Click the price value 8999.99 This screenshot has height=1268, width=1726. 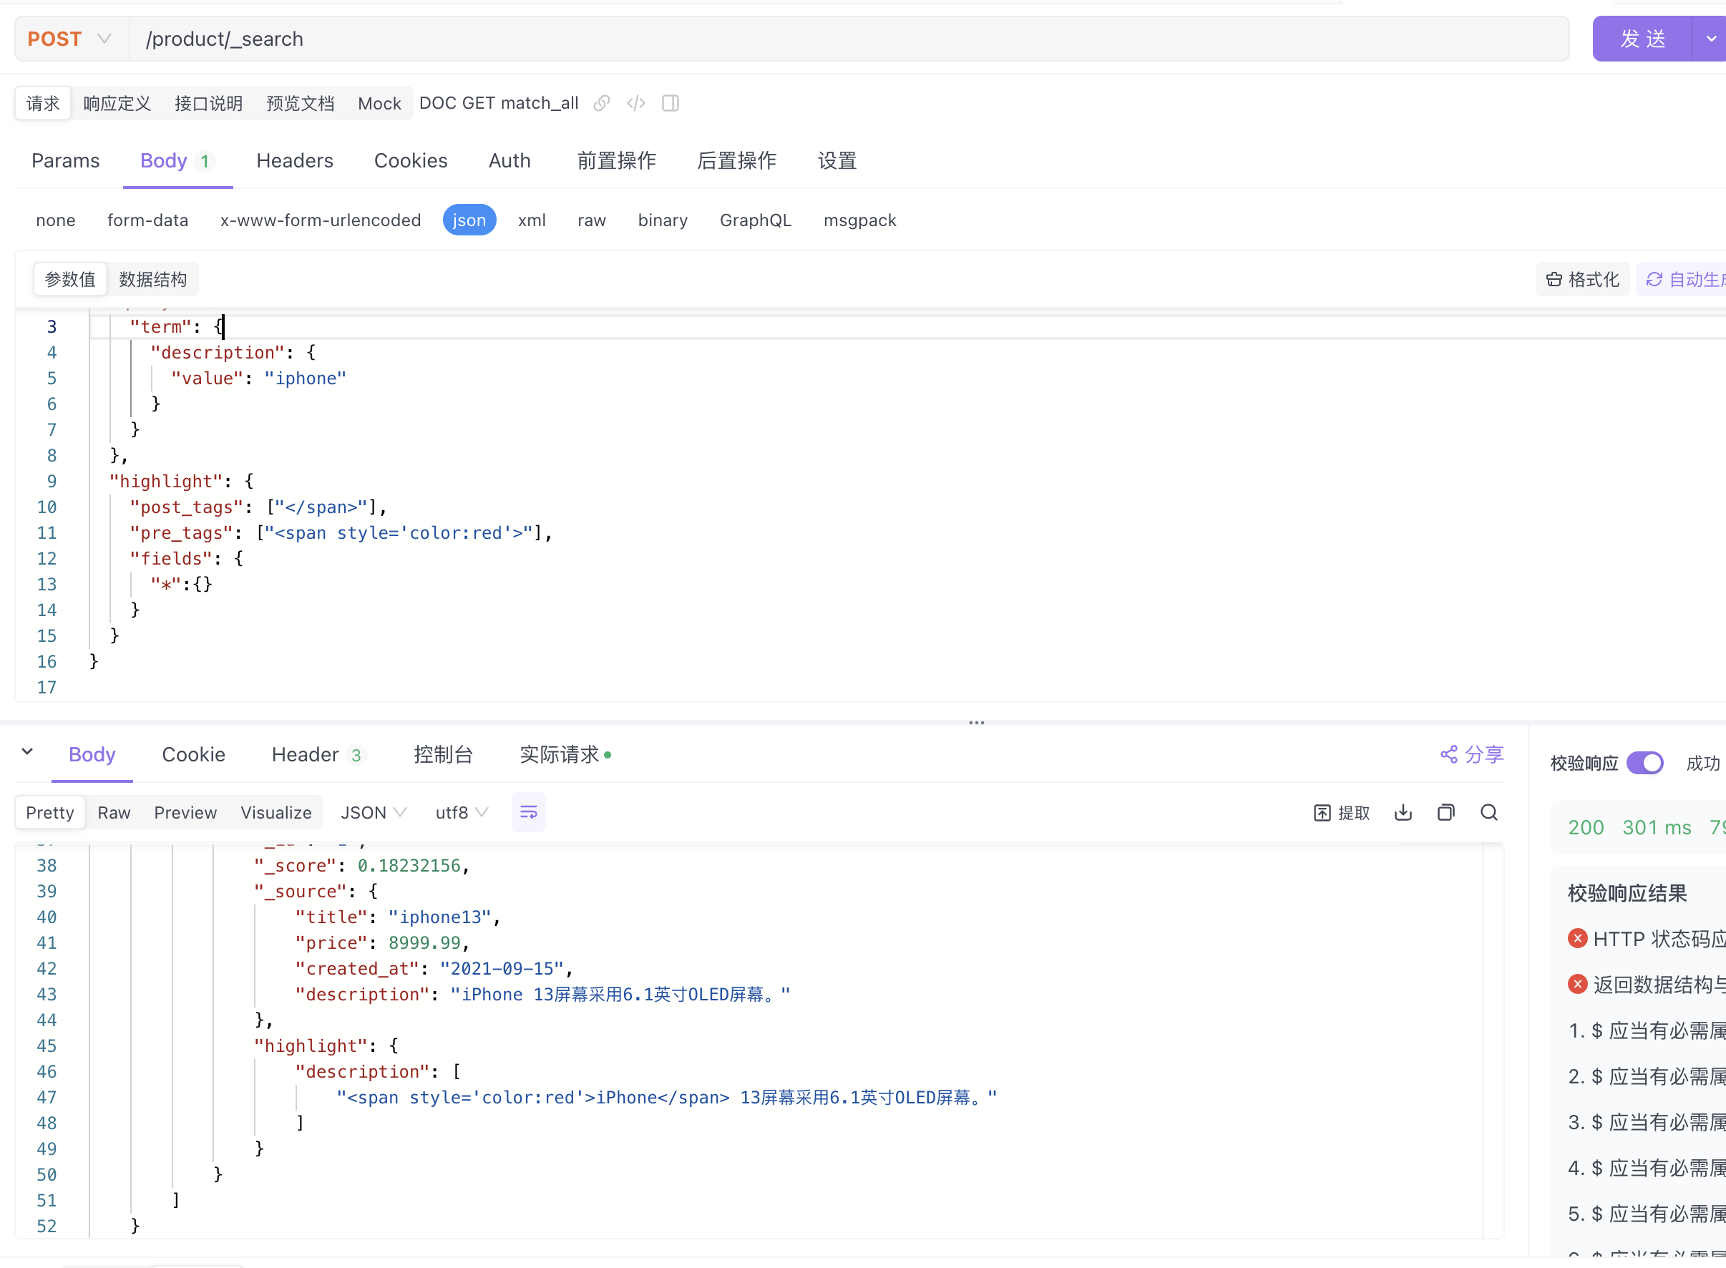click(x=424, y=942)
